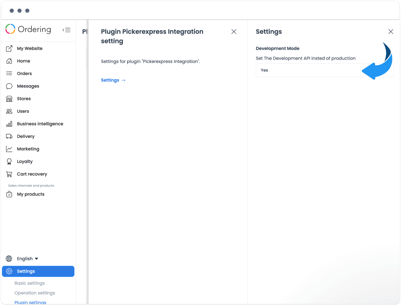Click the Cart recovery cart icon

[x=9, y=174]
